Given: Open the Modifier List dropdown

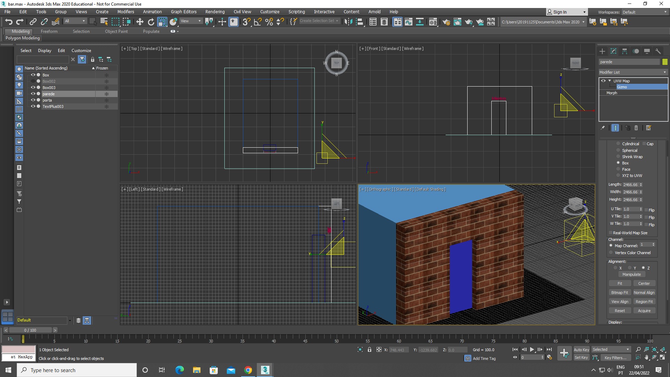Looking at the screenshot, I should click(x=633, y=72).
